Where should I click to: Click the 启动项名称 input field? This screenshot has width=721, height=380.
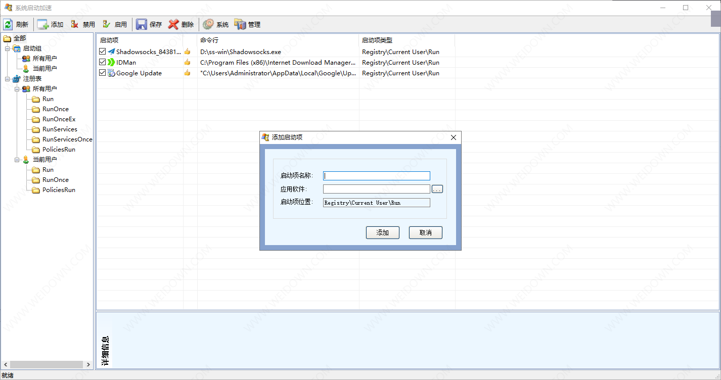[377, 176]
